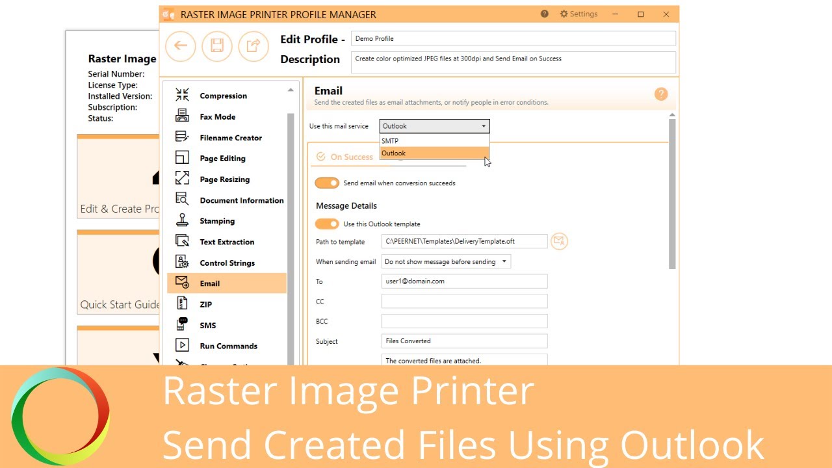Click Edit & Create Profiles tile in back window
832x468 pixels.
click(x=118, y=177)
